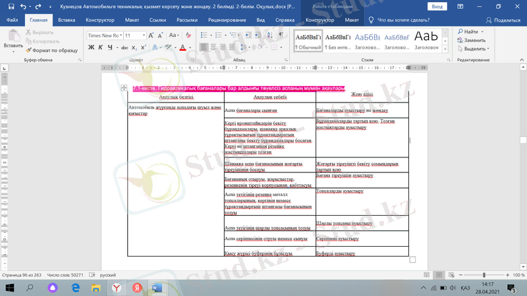The image size is (527, 296).
Task: Open the Найти (Find) dropdown arrow
Action: [x=482, y=31]
